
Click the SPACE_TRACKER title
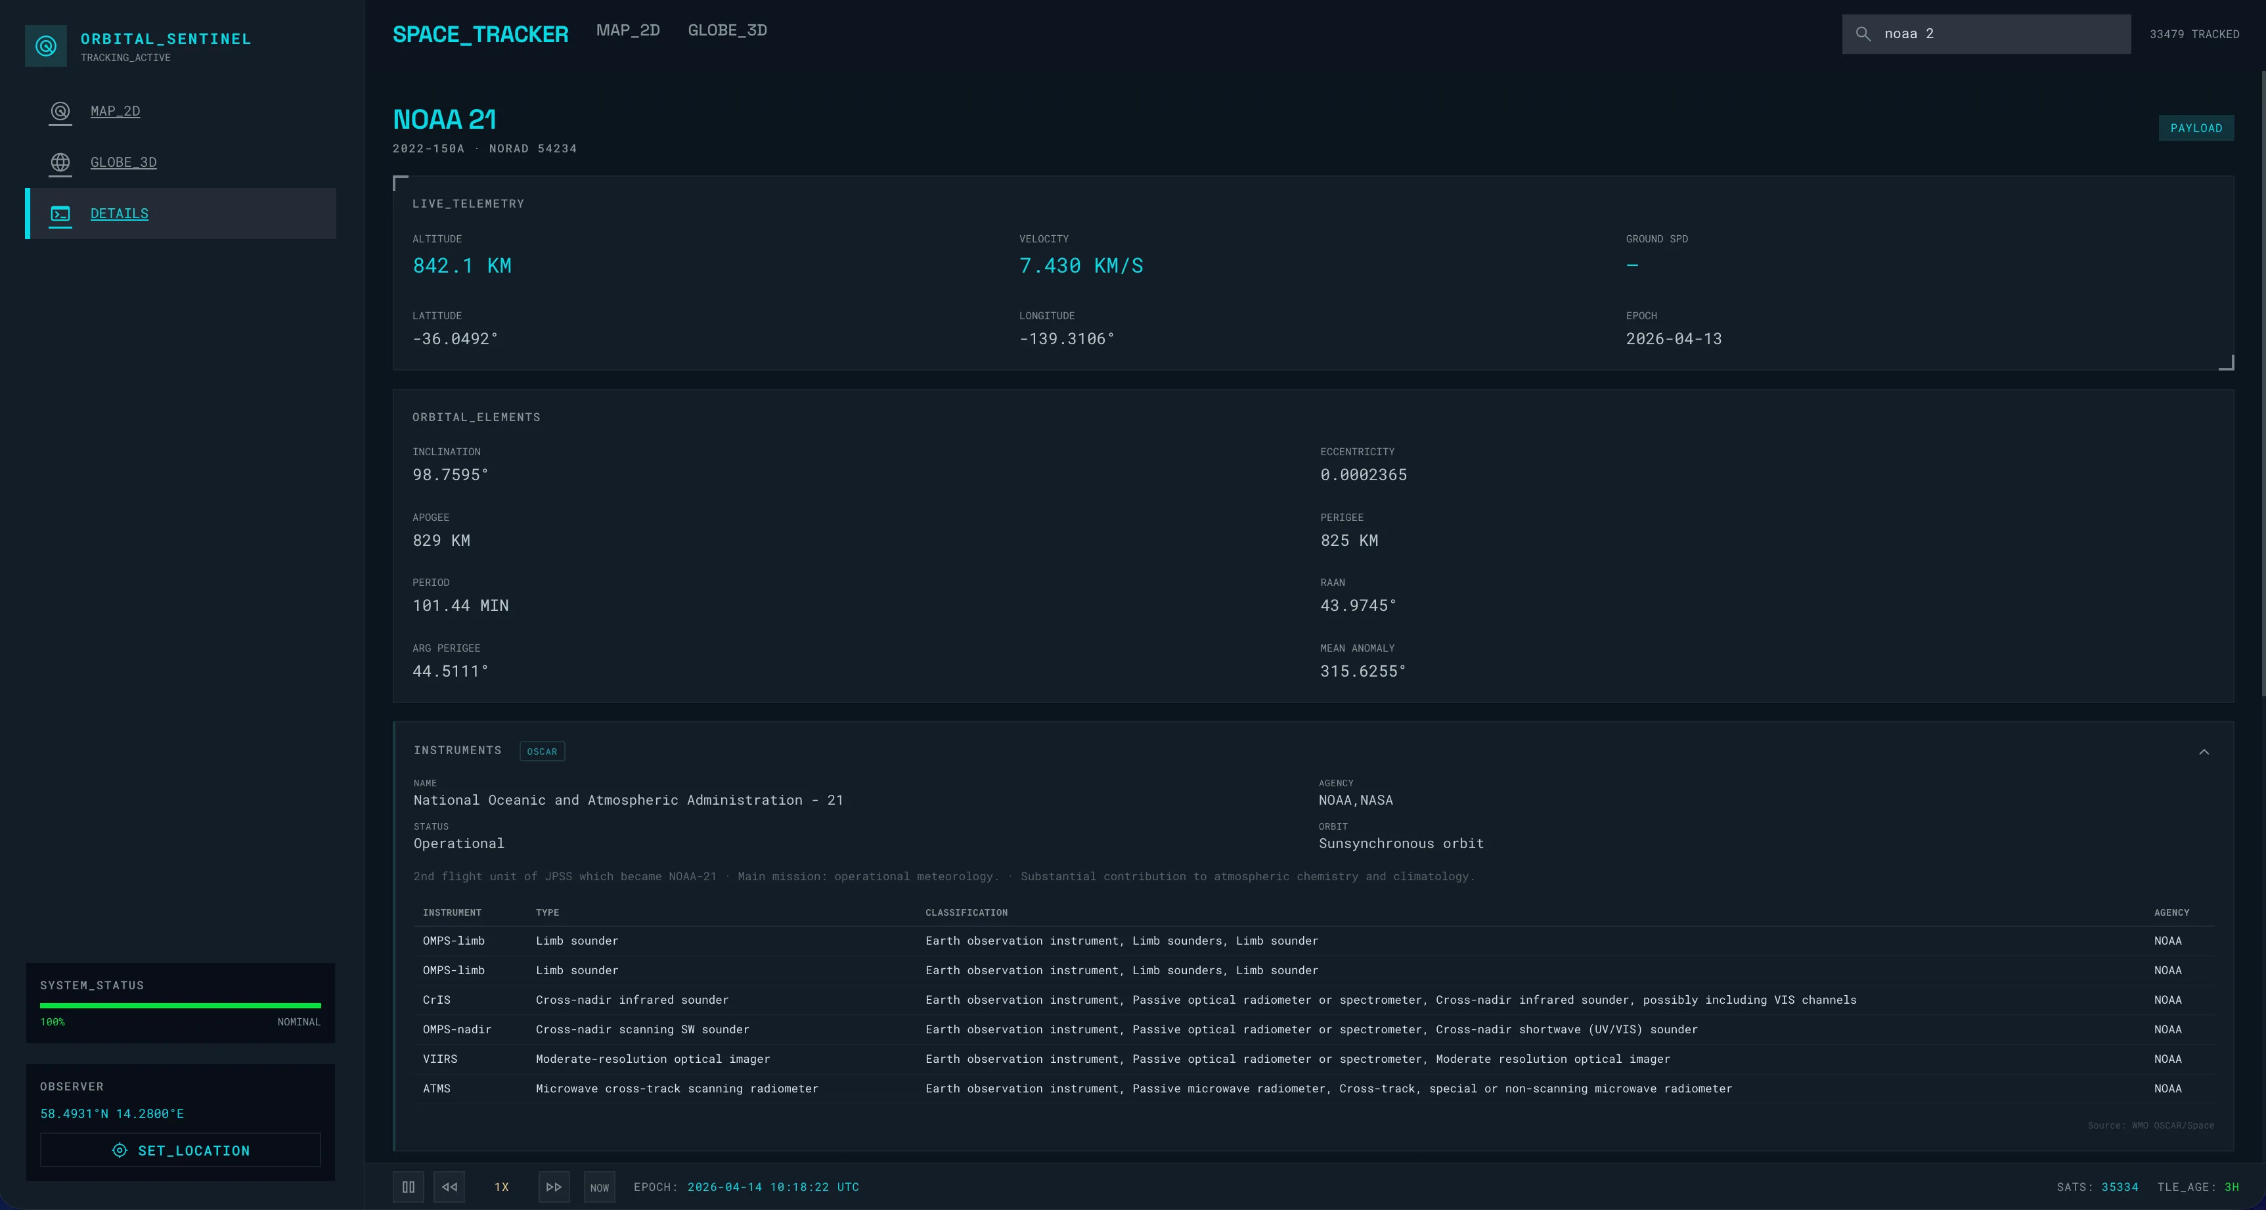pyautogui.click(x=480, y=34)
